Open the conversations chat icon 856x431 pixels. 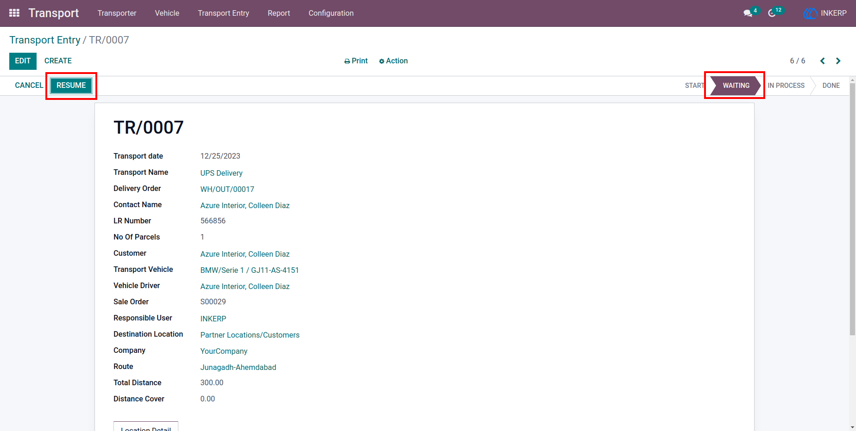pos(748,13)
